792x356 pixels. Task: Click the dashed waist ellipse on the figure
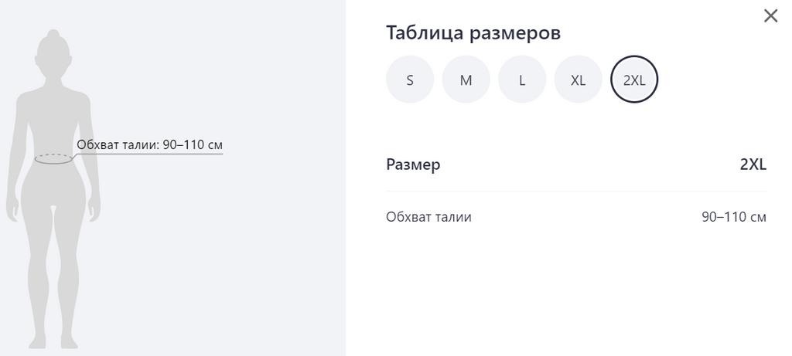pyautogui.click(x=53, y=158)
